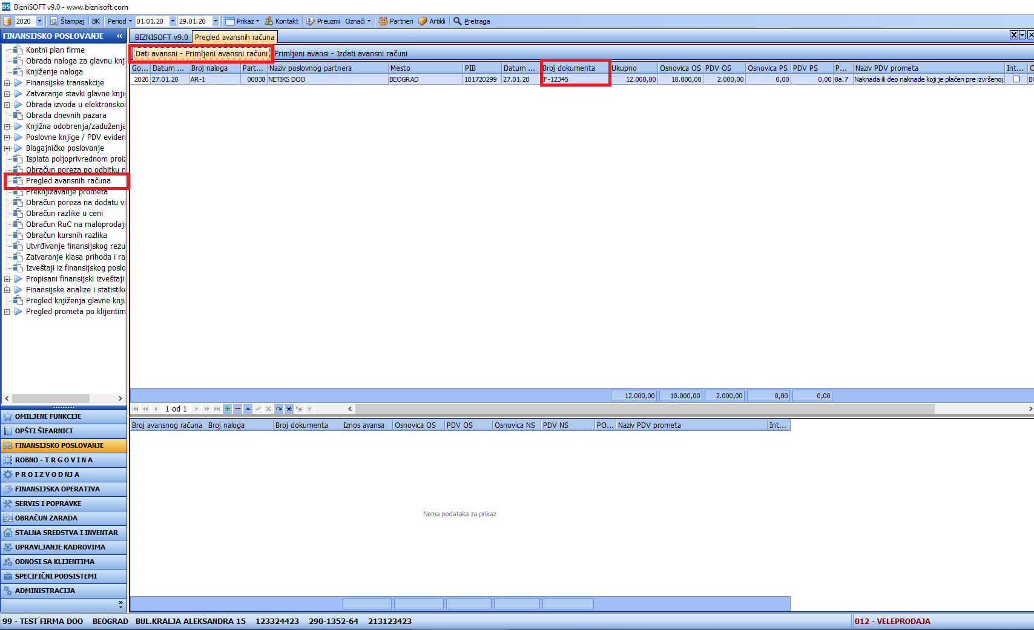Expand Blagajničko poslovanje tree node

tap(7, 148)
